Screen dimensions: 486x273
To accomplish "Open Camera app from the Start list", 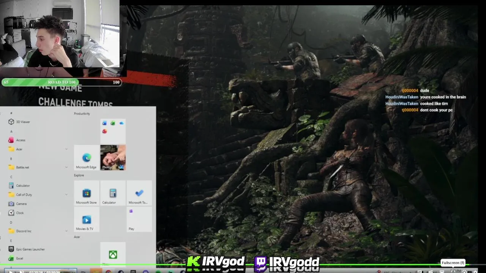I will [21, 204].
